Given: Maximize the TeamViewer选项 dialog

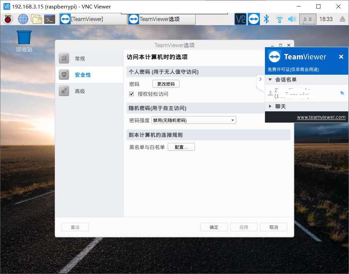Looking at the screenshot, I should (280, 45).
